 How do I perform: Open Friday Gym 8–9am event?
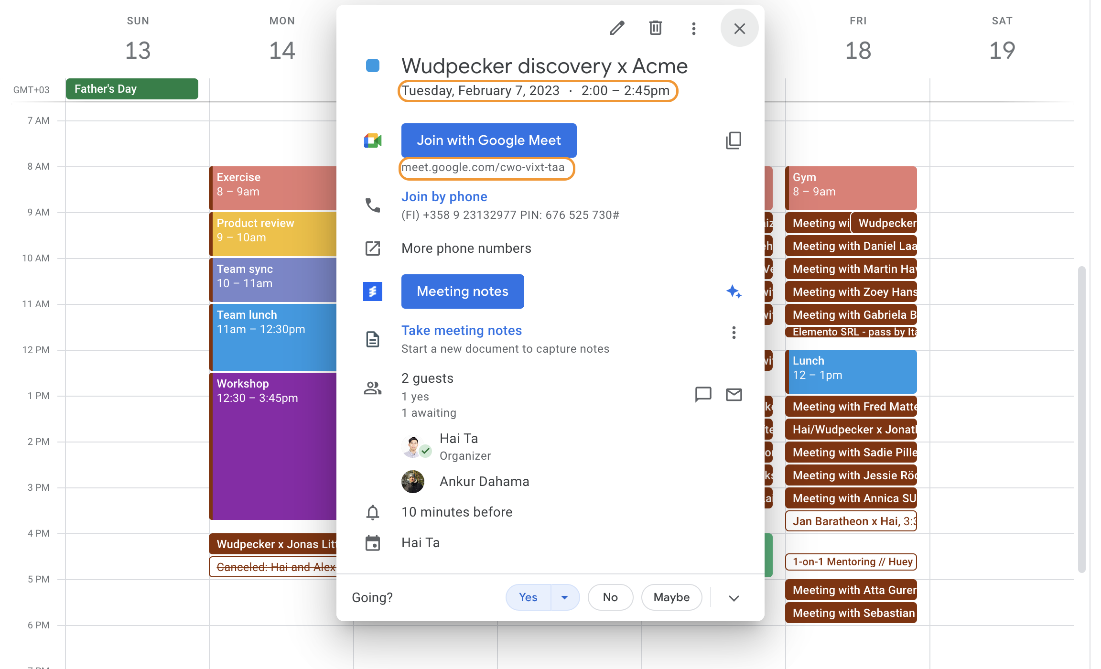pos(851,188)
